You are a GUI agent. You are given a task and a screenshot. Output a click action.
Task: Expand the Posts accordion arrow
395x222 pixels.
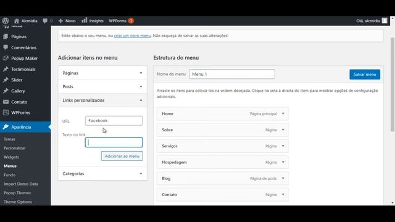pyautogui.click(x=141, y=86)
